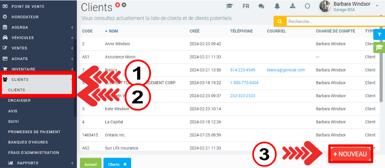
Task: Open the notifications bell
Action: [277, 6]
